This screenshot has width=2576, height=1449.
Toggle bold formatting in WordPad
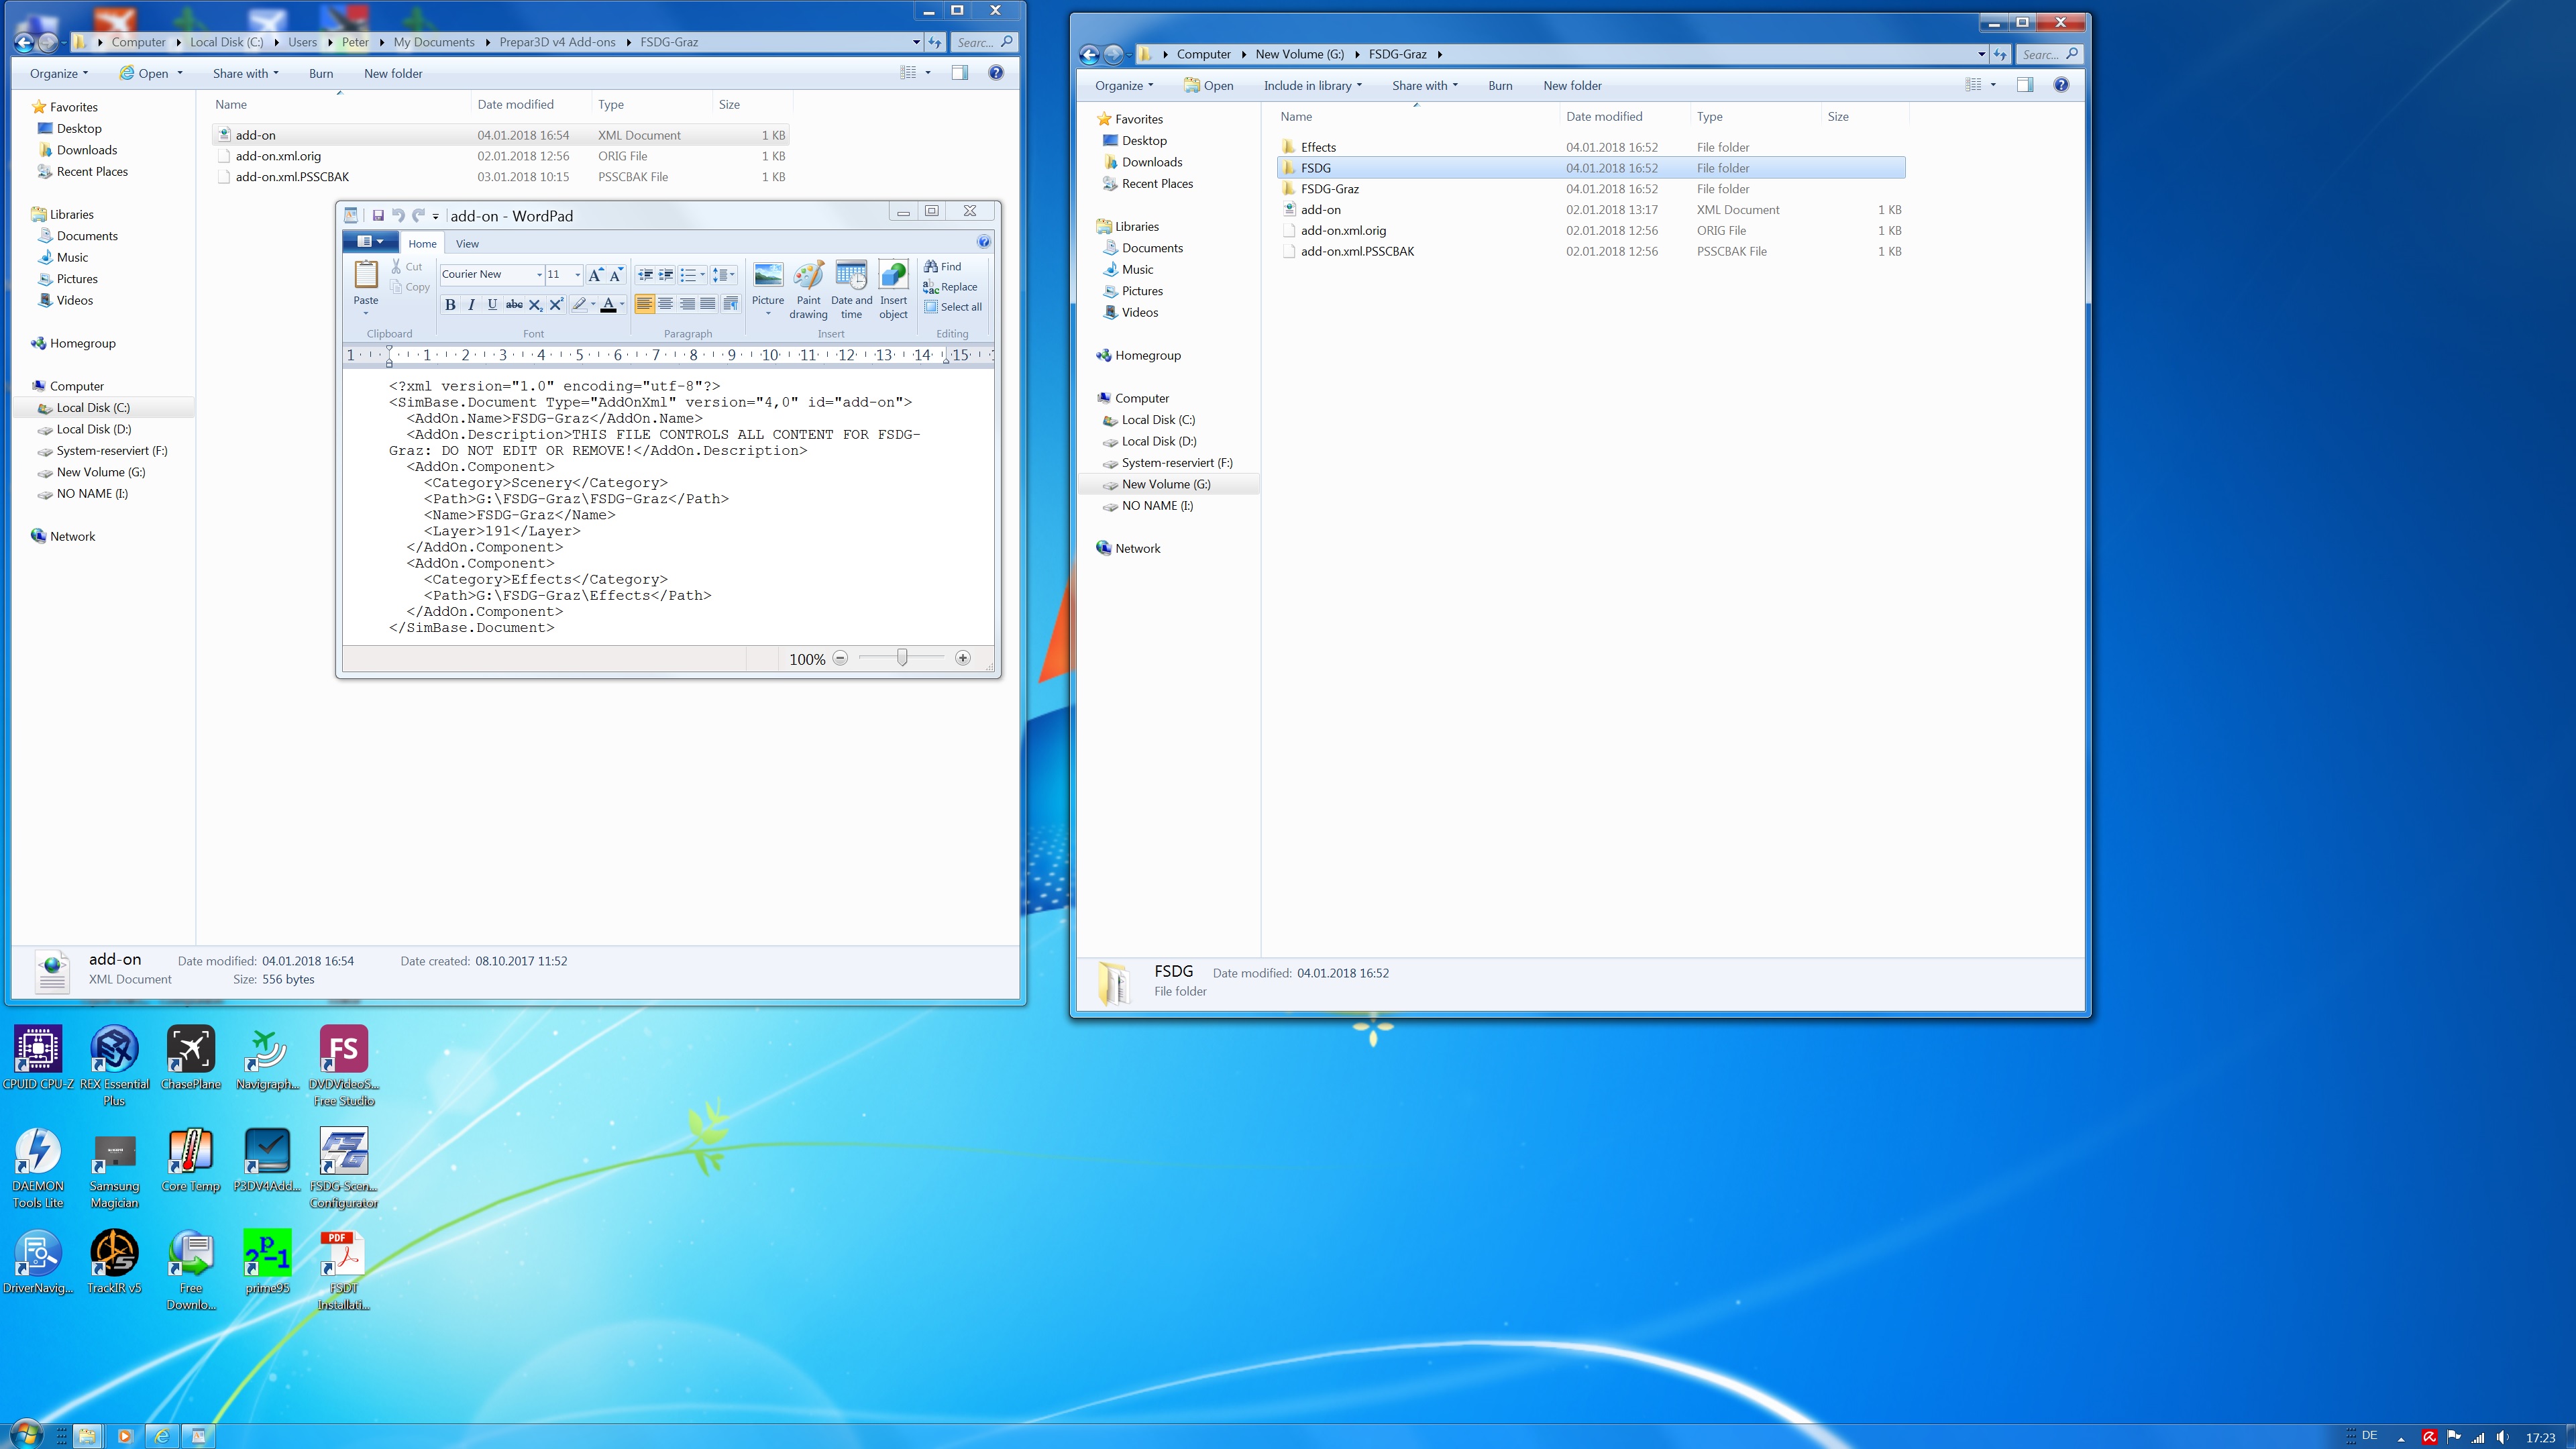[x=450, y=305]
